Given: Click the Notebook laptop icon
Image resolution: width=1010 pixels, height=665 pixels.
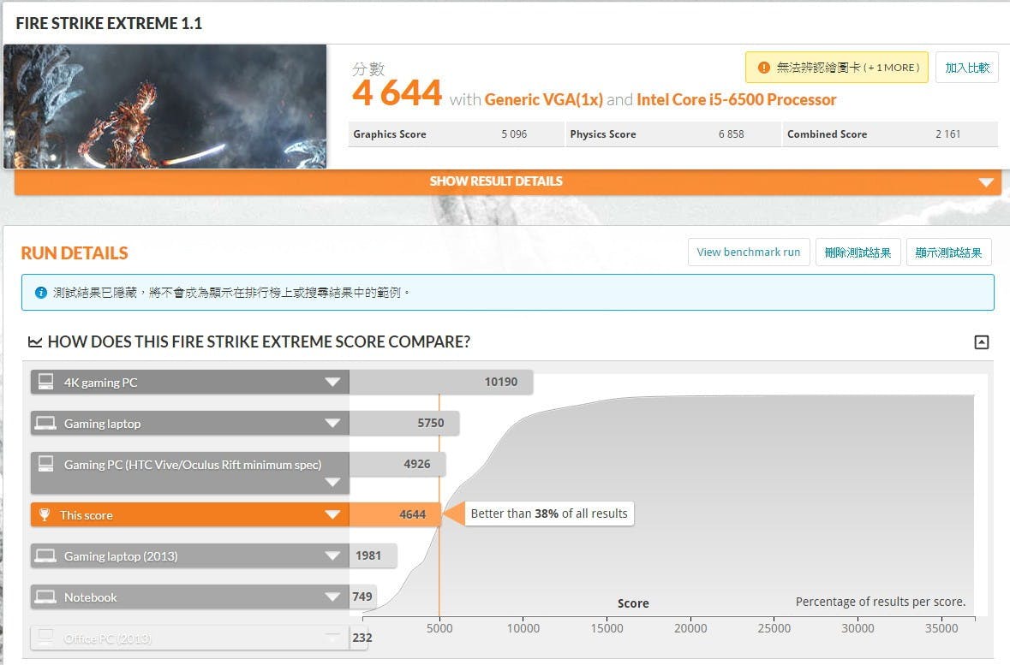Looking at the screenshot, I should (46, 597).
